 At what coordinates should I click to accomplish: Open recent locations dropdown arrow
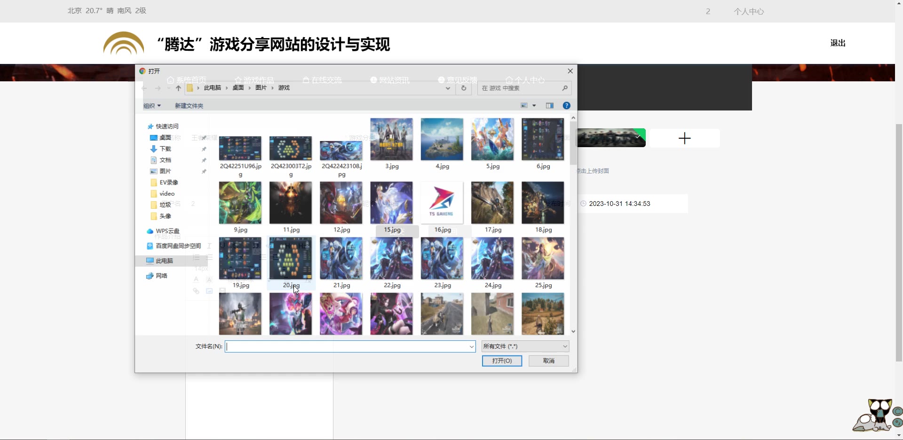tap(168, 88)
